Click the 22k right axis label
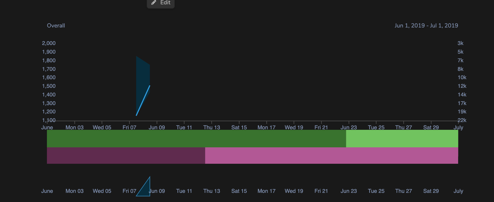Image resolution: width=494 pixels, height=202 pixels. coord(462,120)
